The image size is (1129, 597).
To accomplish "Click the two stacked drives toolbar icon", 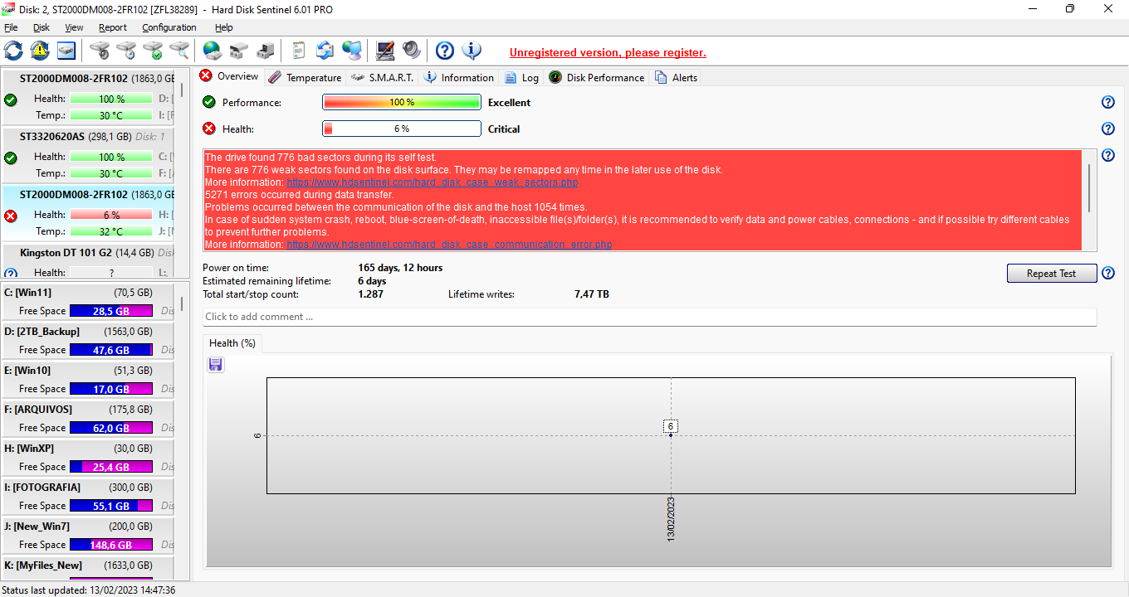I will pos(239,51).
